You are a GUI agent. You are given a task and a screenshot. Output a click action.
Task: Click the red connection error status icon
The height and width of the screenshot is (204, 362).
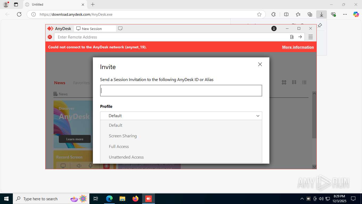50,37
